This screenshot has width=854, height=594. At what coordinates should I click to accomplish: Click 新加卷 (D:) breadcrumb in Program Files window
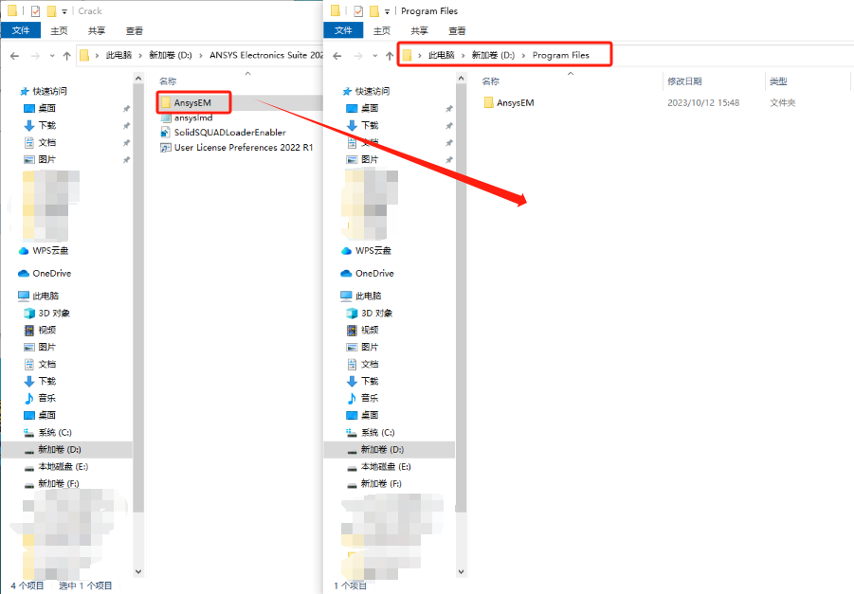(x=493, y=55)
